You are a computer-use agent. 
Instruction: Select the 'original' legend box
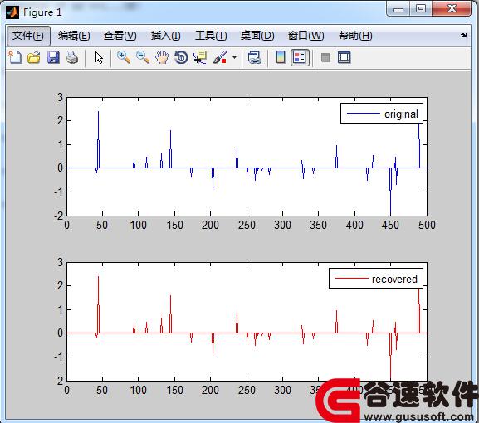[x=382, y=114]
